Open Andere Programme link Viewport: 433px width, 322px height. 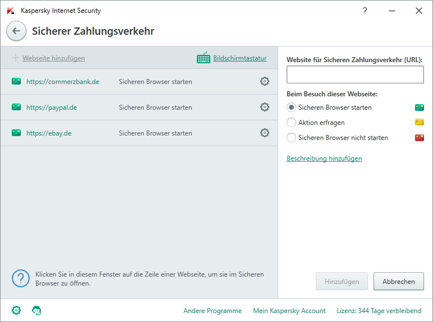[213, 311]
